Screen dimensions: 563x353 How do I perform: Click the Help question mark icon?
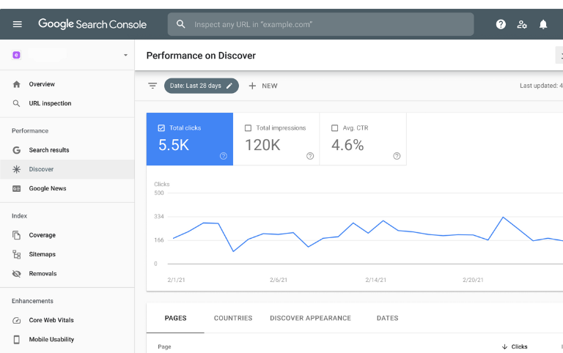click(x=501, y=24)
